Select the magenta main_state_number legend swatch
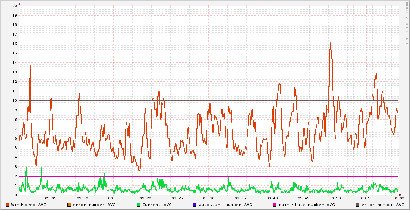 [275, 205]
